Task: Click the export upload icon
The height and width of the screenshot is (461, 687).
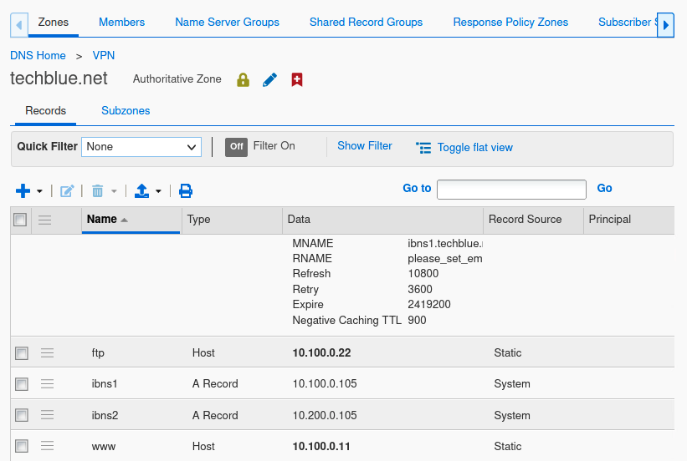Action: tap(141, 191)
